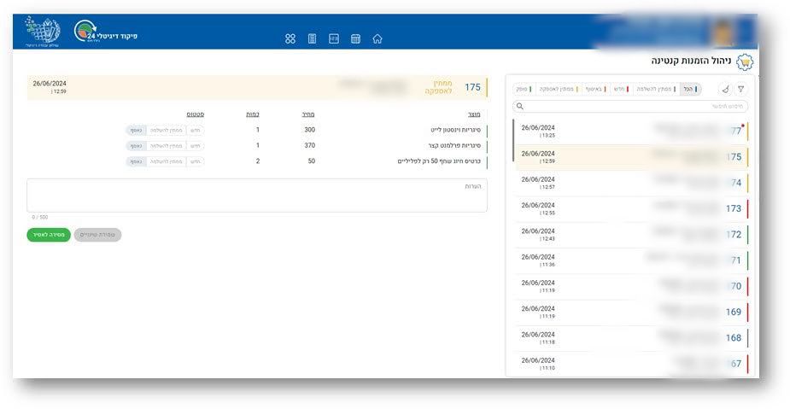Click the הערות notes text area
The width and height of the screenshot is (790, 409).
[256, 196]
